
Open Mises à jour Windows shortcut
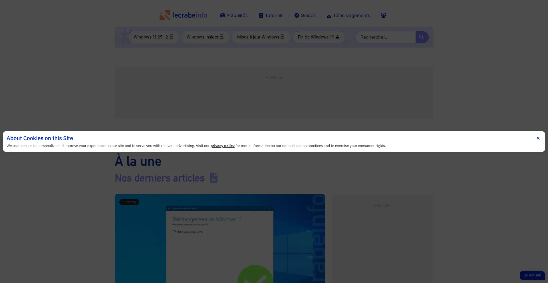[x=261, y=37]
